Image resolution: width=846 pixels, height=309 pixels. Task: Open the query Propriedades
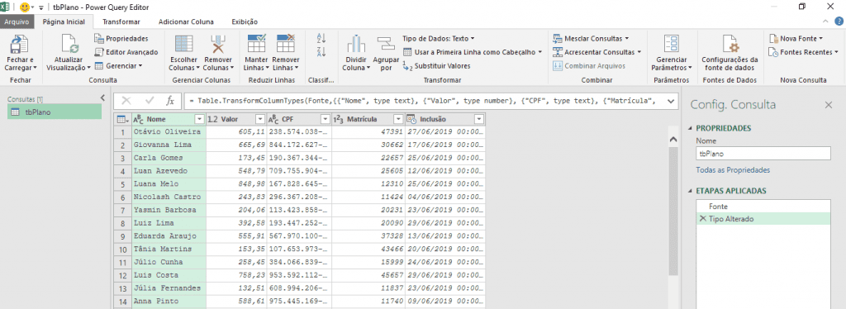121,38
